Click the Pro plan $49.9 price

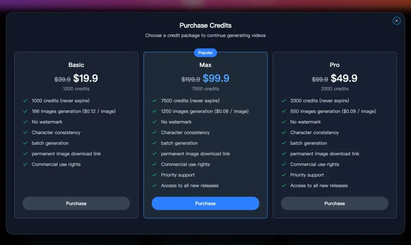344,78
